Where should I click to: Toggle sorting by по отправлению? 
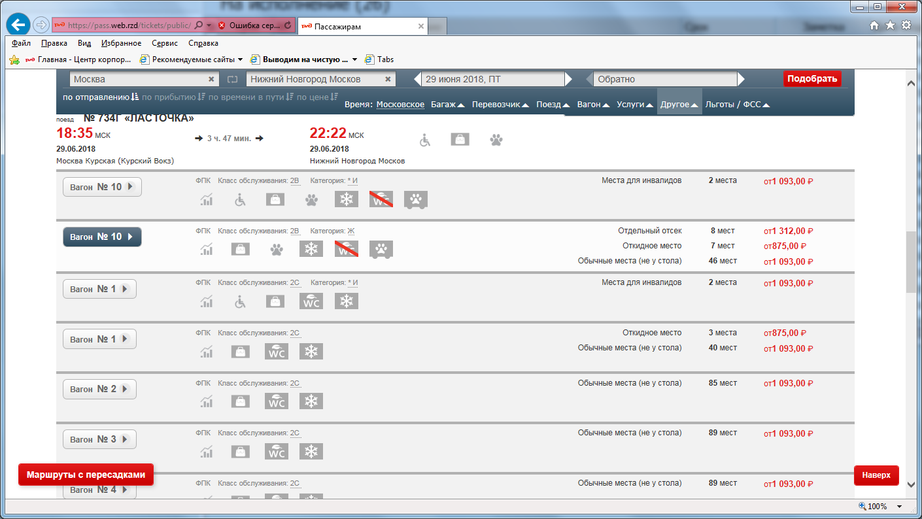coord(101,97)
